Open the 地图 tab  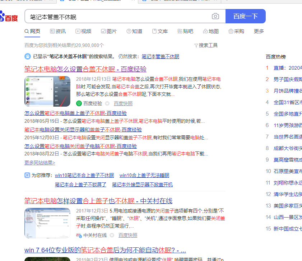click(x=211, y=31)
